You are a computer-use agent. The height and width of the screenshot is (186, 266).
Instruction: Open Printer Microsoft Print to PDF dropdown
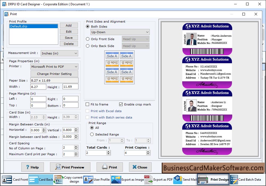click(55, 67)
